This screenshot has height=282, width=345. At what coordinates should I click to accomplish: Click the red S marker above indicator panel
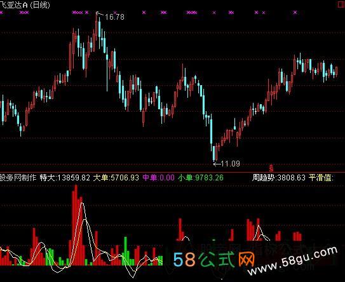(271, 168)
